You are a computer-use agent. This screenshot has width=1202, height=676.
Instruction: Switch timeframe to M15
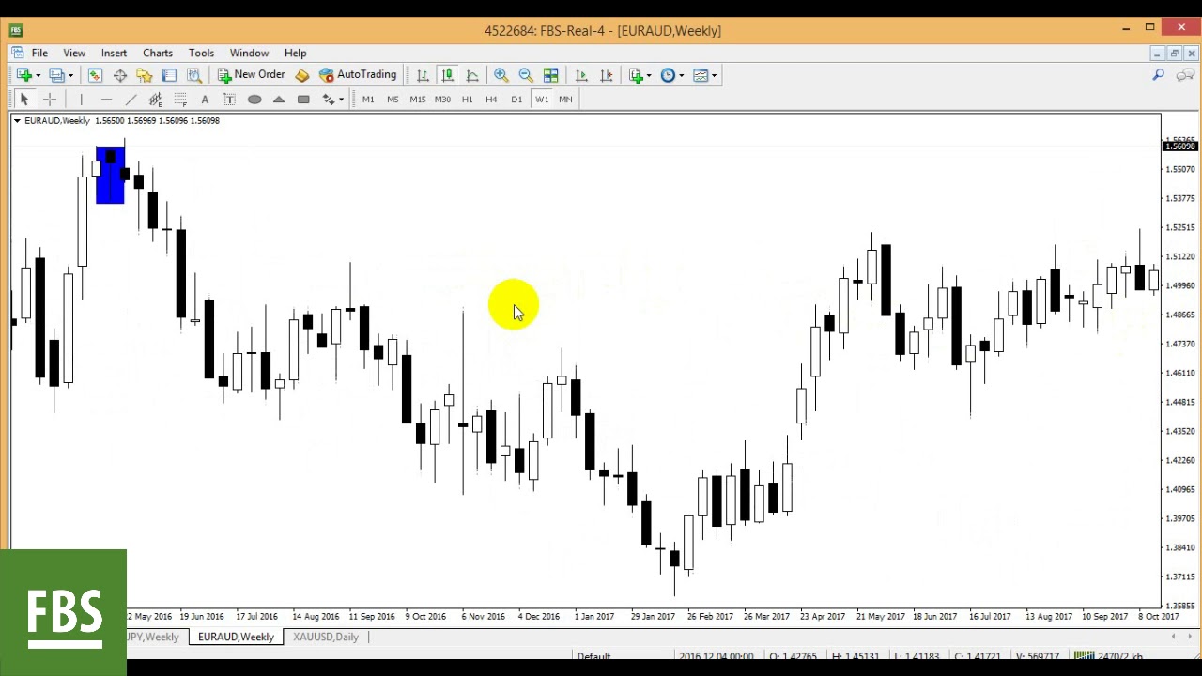tap(417, 100)
